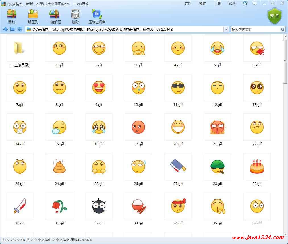Click the scrollbar up arrow
The image size is (288, 244).
[x=285, y=36]
